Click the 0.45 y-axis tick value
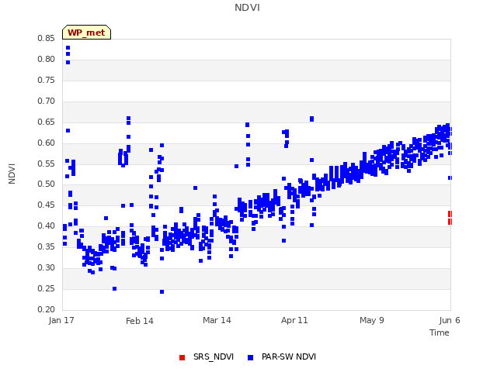Image resolution: width=497 pixels, height=372 pixels. pos(46,205)
